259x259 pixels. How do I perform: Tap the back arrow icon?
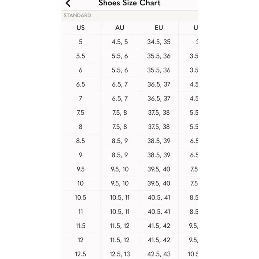[x=68, y=3]
